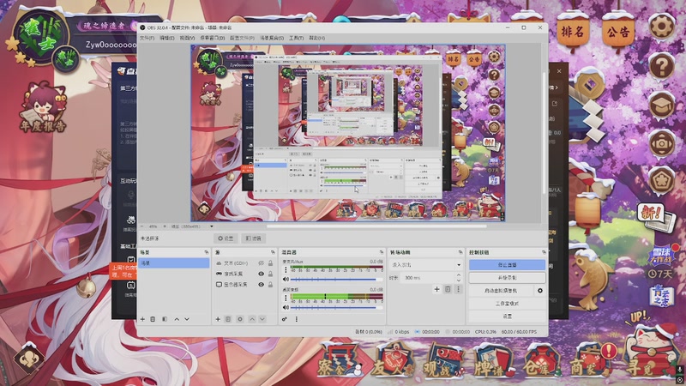
Task: Hide the 显示器采集 source via its eye icon
Action: [261, 284]
